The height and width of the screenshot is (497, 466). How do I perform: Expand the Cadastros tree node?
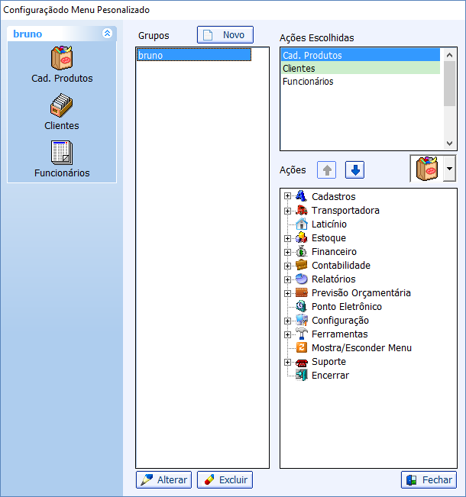click(287, 197)
